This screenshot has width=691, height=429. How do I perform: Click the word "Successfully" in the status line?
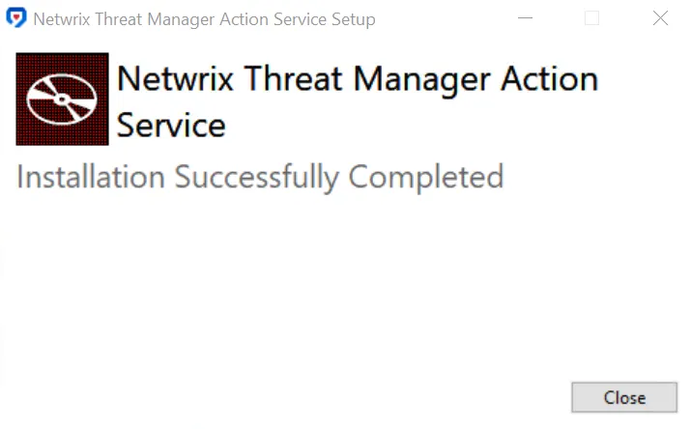(257, 178)
